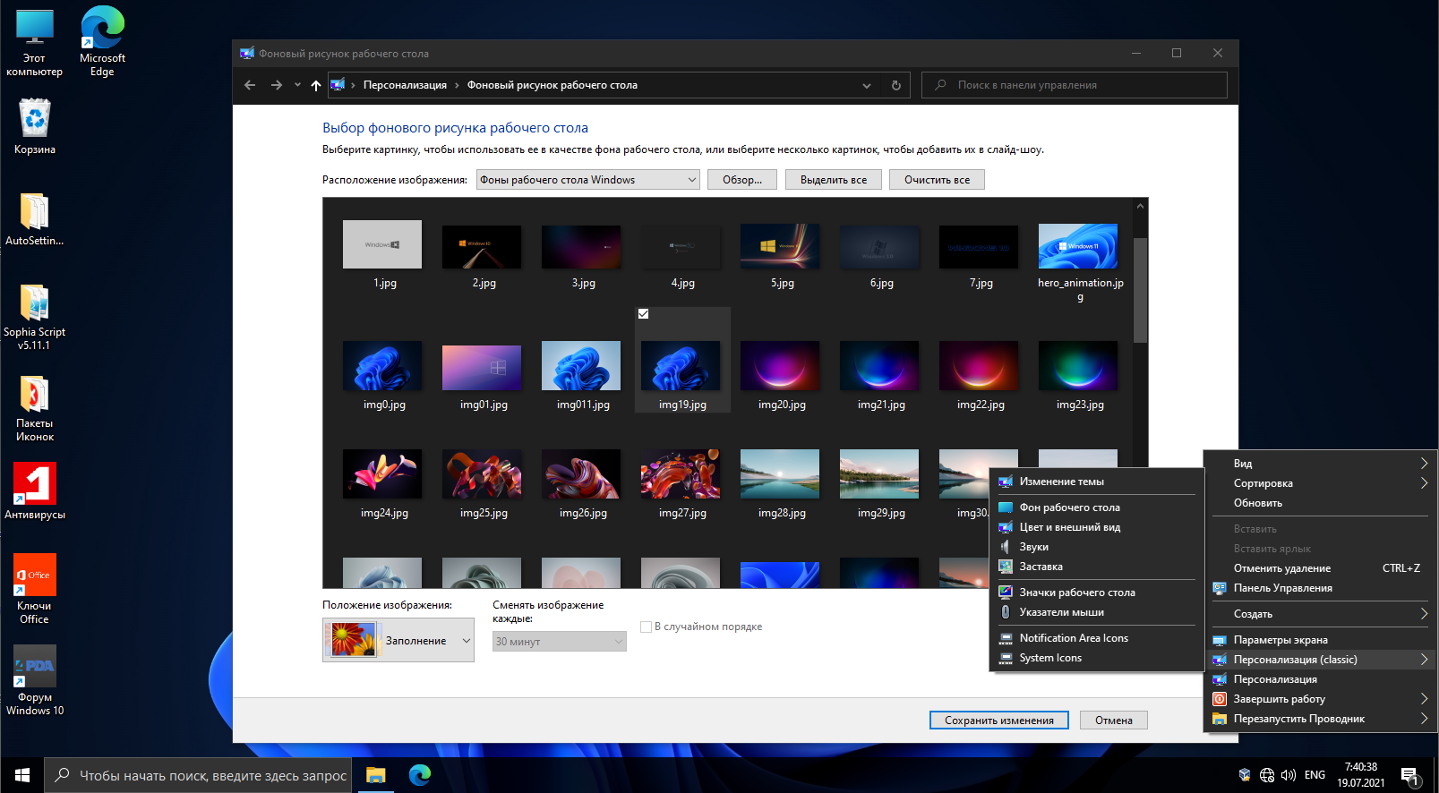Screen dimensions: 1439x793
Task: Click the up arrow navigation icon
Action: point(315,85)
